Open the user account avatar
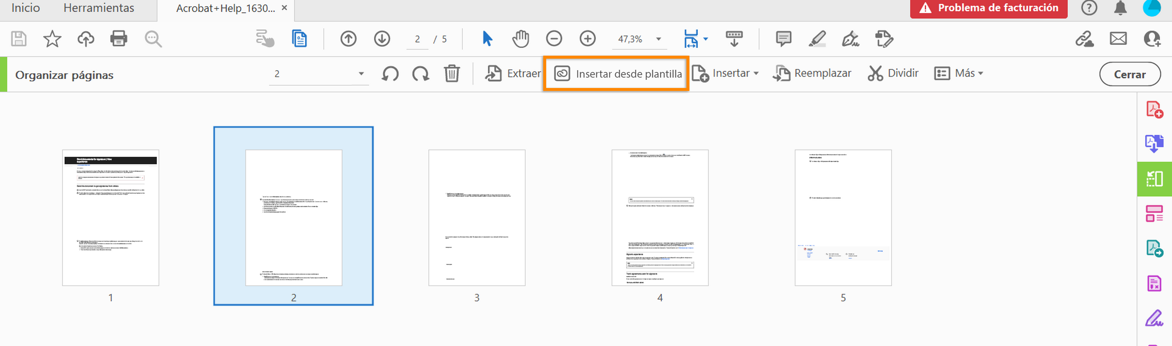 click(1152, 8)
